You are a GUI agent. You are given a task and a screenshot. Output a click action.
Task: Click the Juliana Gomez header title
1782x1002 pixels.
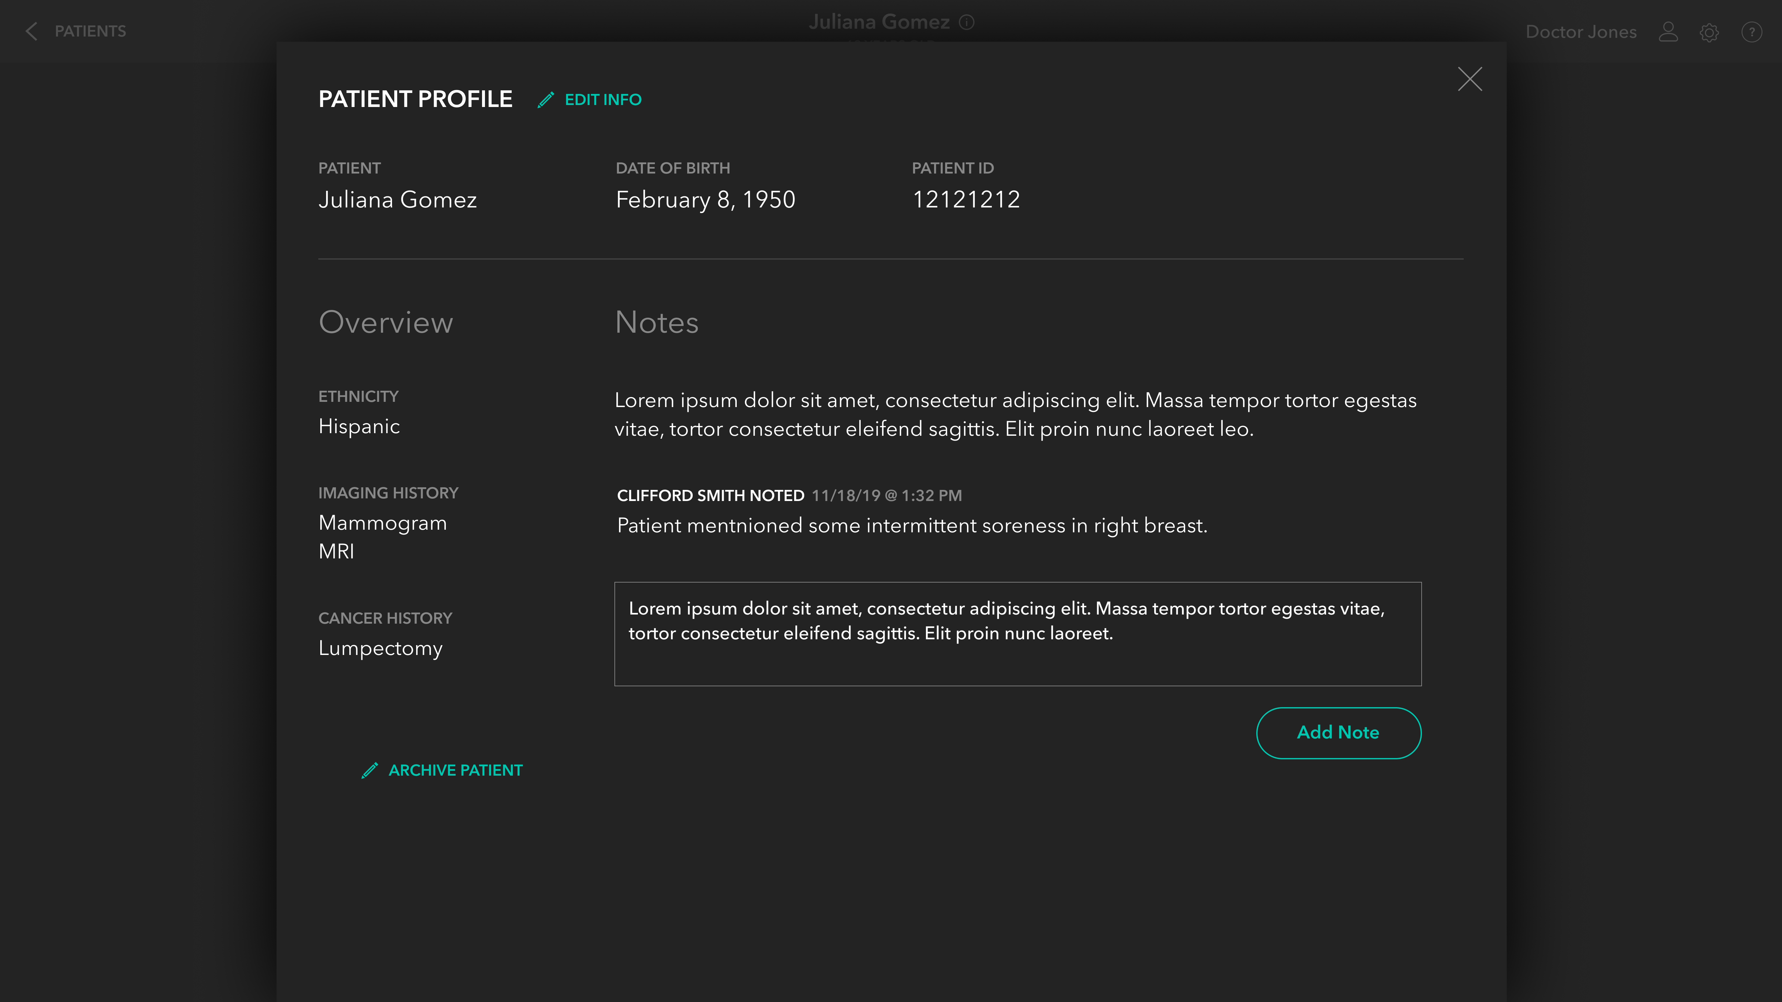(879, 22)
